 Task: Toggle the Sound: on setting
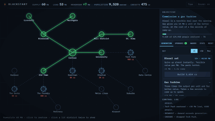204,4
